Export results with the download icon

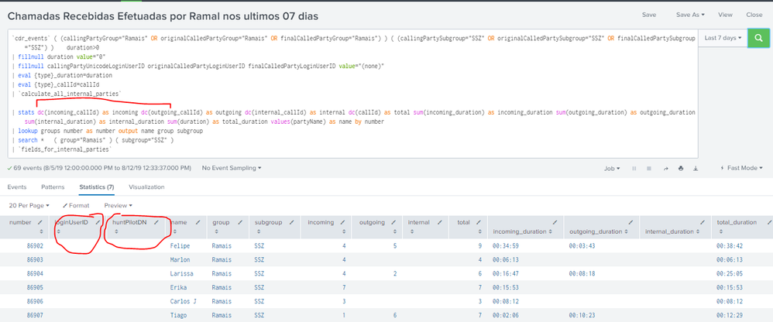(x=696, y=167)
